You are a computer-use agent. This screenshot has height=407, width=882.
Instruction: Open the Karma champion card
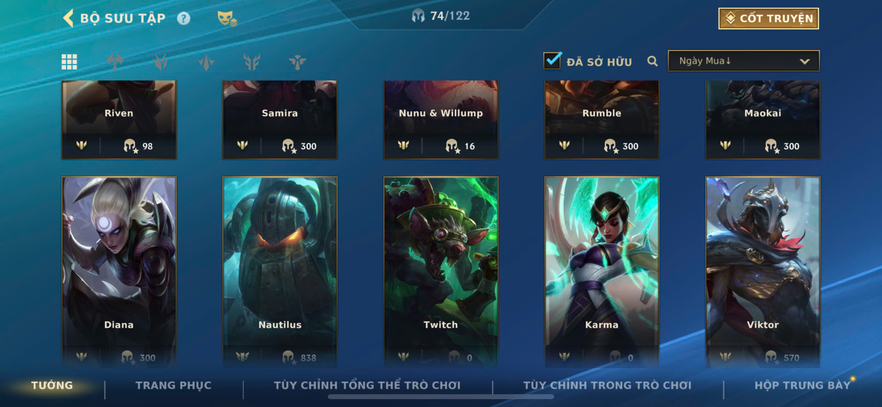pyautogui.click(x=601, y=272)
